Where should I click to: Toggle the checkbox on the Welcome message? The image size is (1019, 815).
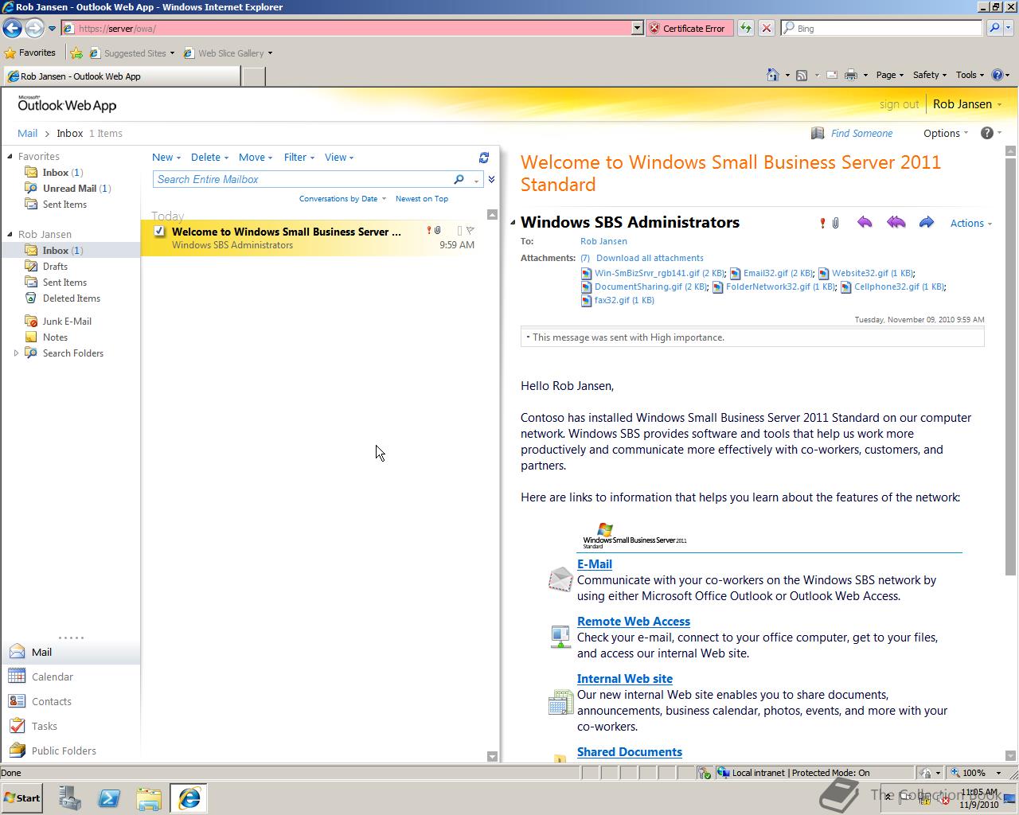click(x=159, y=231)
